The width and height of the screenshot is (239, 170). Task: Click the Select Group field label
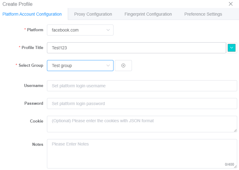(31, 66)
